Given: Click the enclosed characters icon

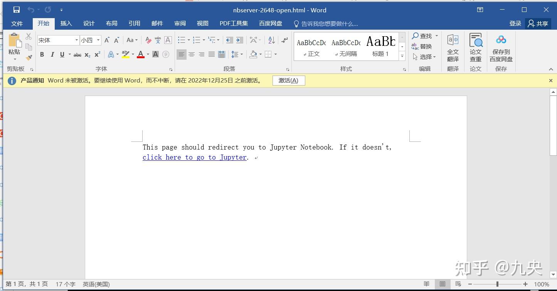Looking at the screenshot, I should point(166,54).
